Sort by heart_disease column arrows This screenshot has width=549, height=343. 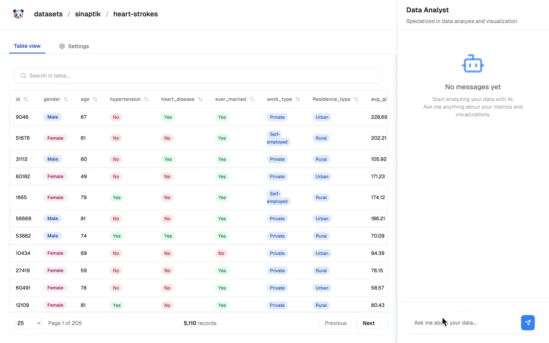tap(200, 99)
